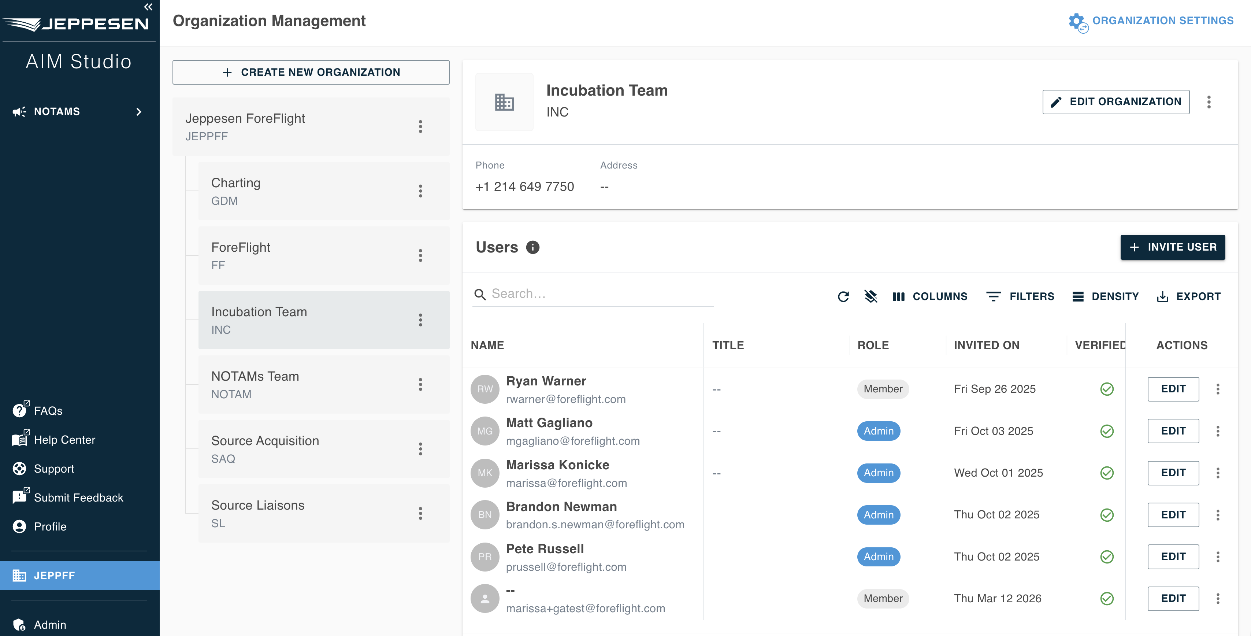This screenshot has height=636, width=1251.
Task: Open options menu for Source Liaisons
Action: coord(420,514)
